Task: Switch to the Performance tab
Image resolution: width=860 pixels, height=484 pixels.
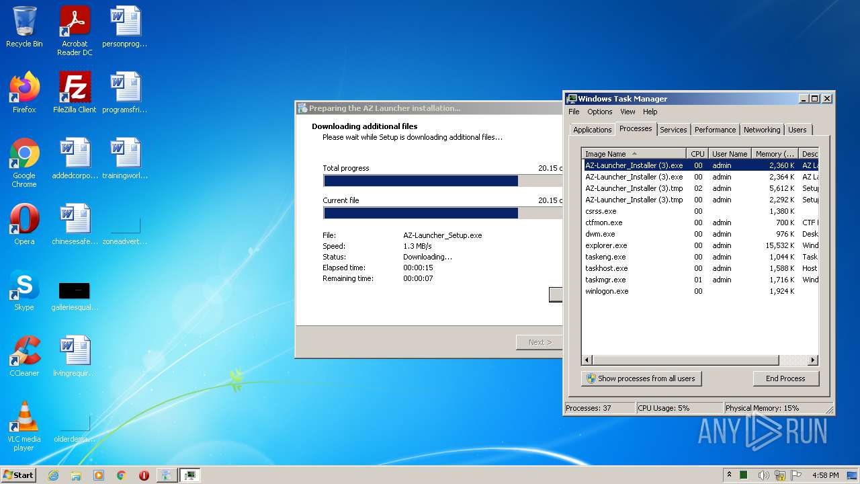Action: tap(715, 130)
